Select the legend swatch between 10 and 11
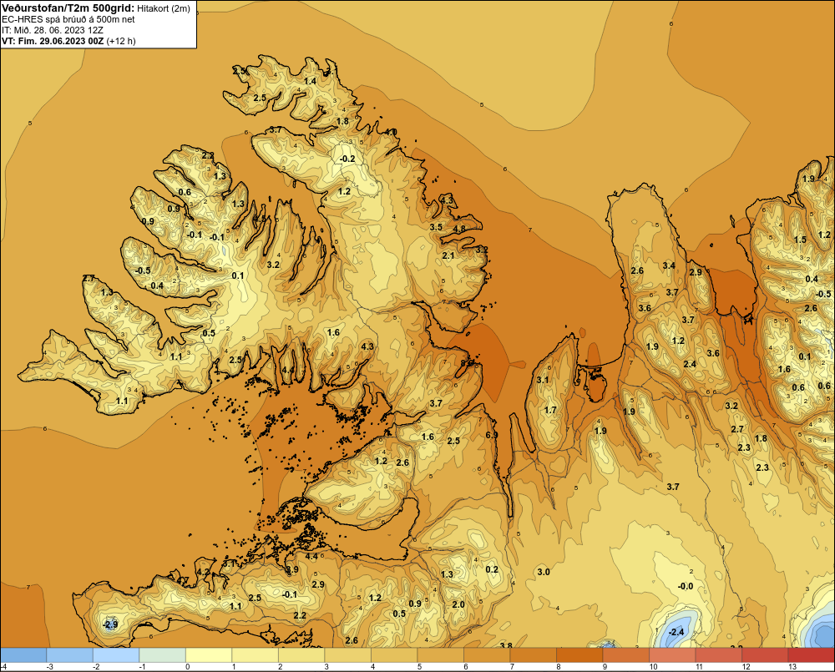 coord(672,655)
